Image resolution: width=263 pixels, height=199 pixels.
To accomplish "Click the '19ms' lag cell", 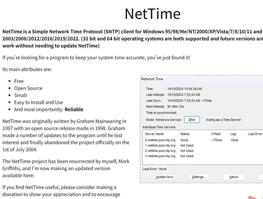I will [x=234, y=140].
